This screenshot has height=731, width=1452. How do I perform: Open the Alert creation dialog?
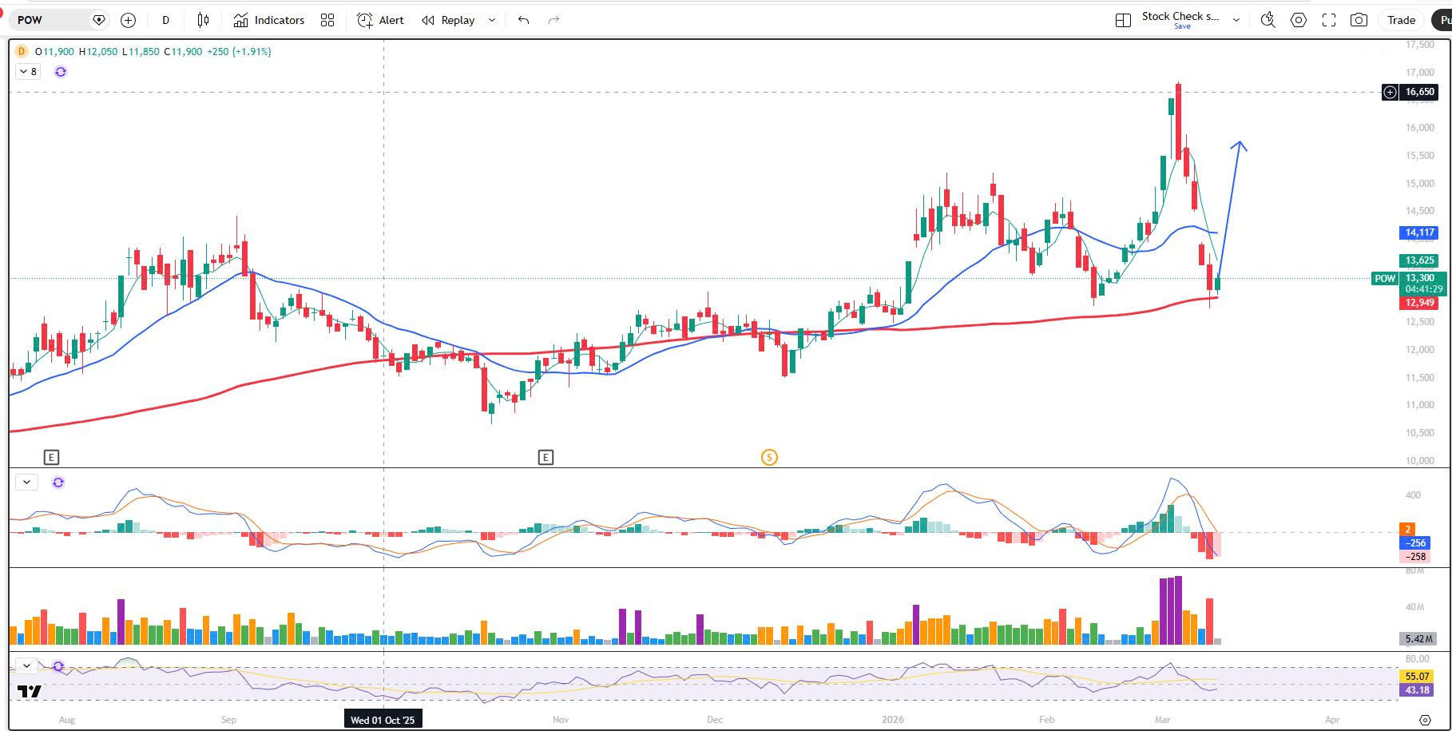tap(380, 20)
